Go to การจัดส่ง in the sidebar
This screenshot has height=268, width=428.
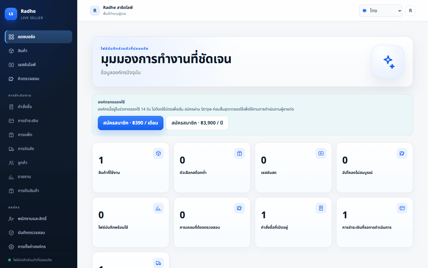(x=39, y=149)
